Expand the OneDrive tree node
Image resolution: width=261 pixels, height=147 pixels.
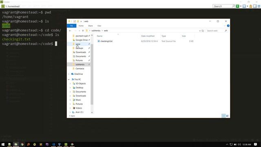69,74
